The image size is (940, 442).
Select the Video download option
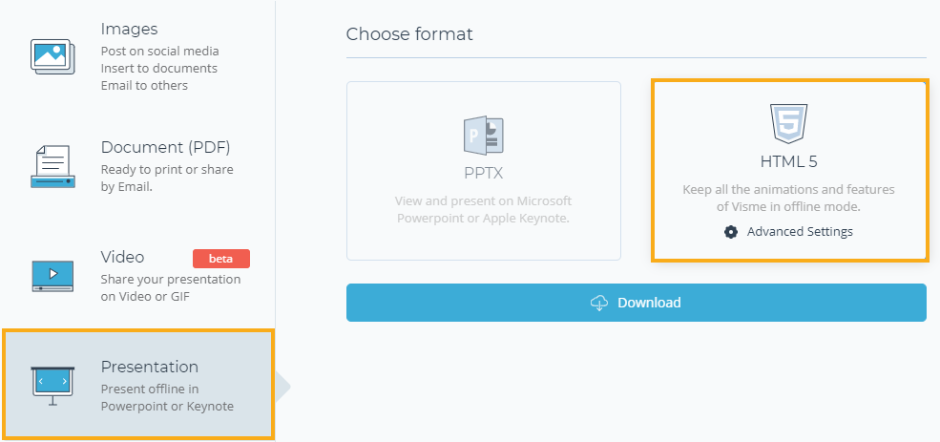click(137, 276)
